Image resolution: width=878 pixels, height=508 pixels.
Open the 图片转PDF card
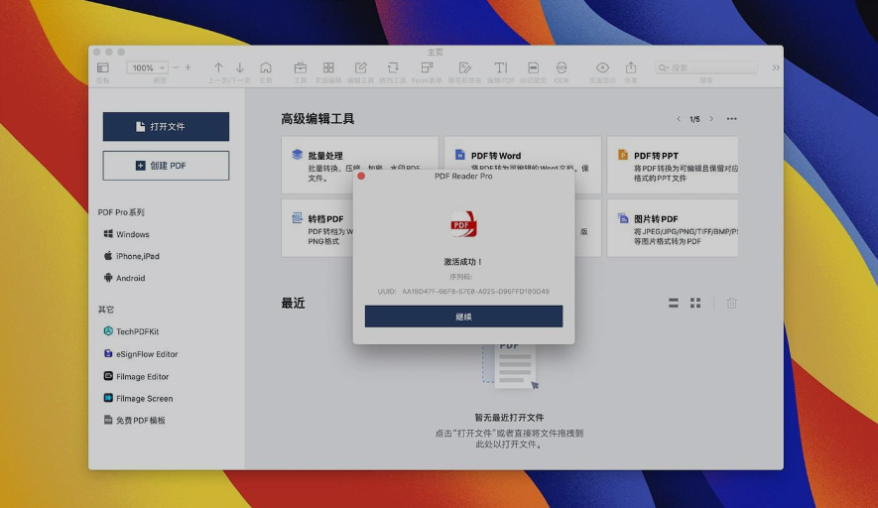click(x=673, y=228)
